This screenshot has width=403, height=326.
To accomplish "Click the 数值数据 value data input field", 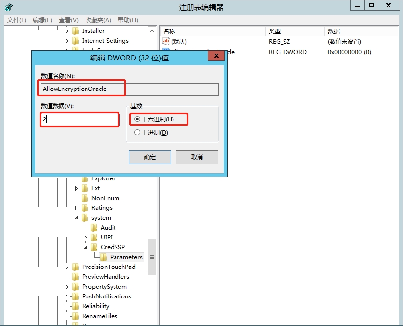I will (80, 119).
